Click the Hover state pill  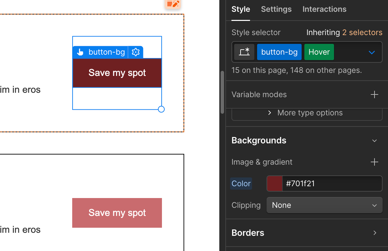point(318,52)
